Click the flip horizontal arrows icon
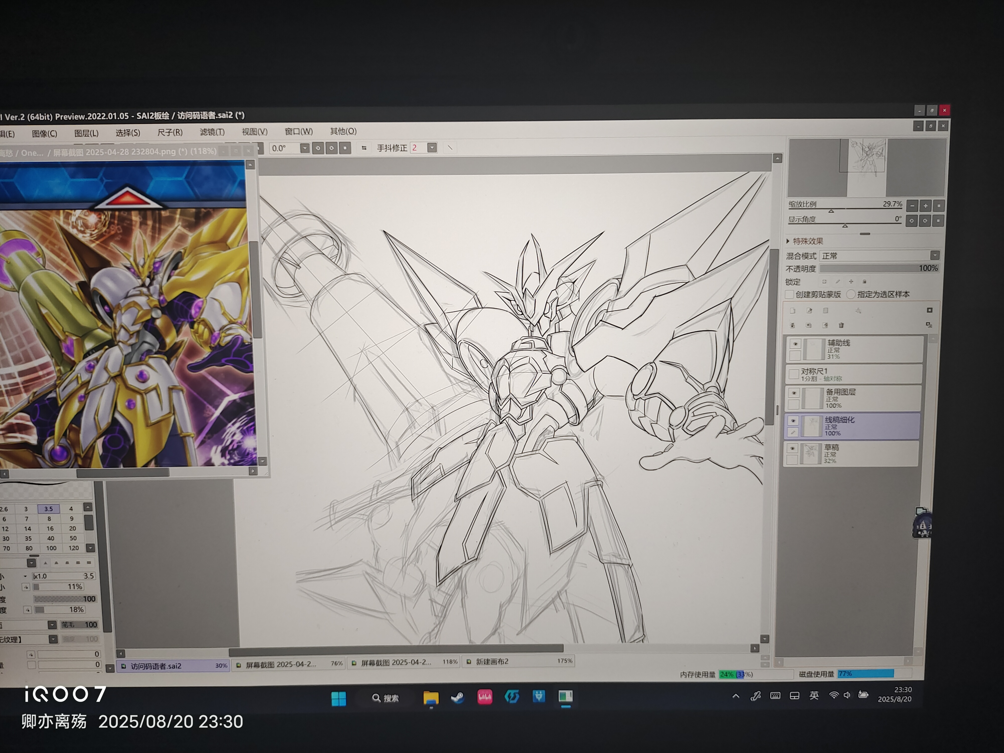The height and width of the screenshot is (753, 1004). coord(364,148)
